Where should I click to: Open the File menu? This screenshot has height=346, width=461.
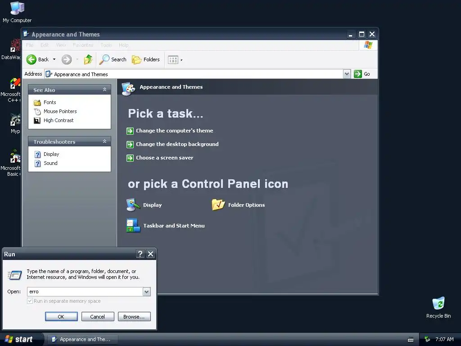click(x=30, y=45)
